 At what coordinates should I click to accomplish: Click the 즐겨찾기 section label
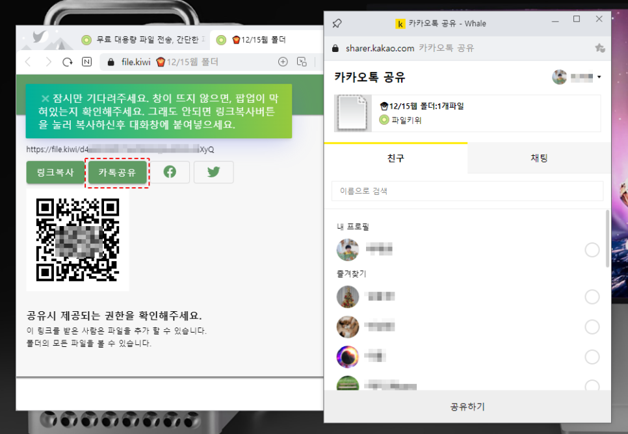(x=351, y=274)
